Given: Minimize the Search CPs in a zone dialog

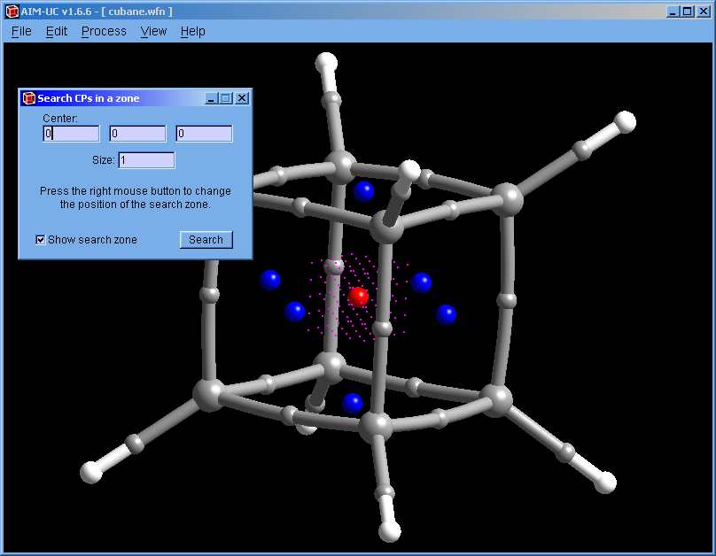Looking at the screenshot, I should pyautogui.click(x=211, y=98).
